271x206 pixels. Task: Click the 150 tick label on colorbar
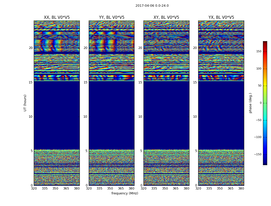coord(259,51)
